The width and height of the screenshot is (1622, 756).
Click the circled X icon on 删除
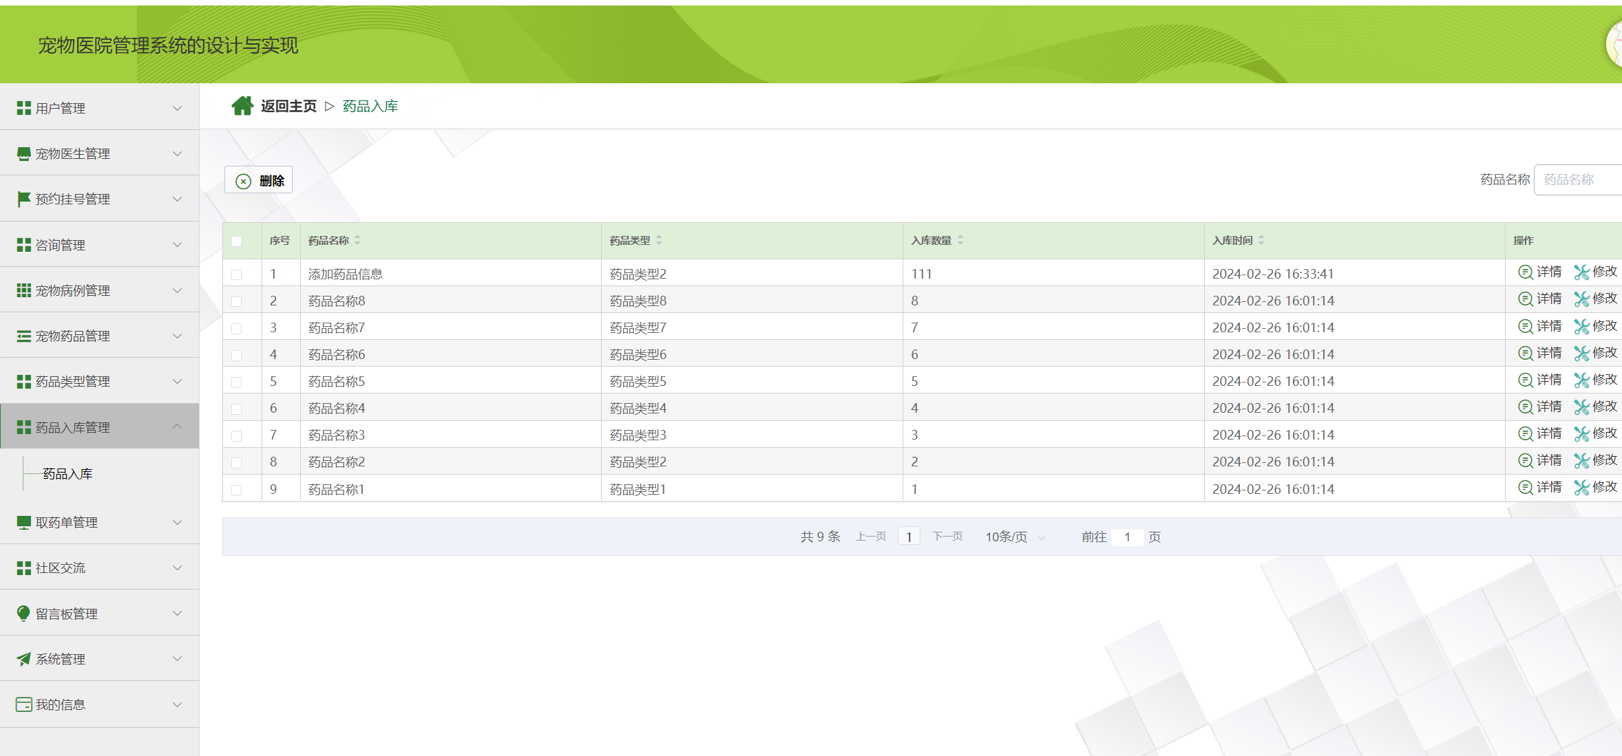243,181
